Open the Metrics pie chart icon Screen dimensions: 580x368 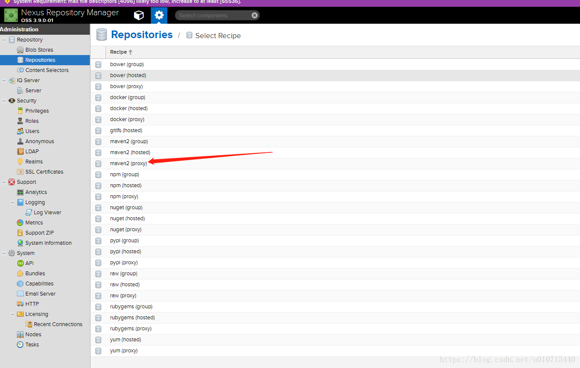[20, 223]
